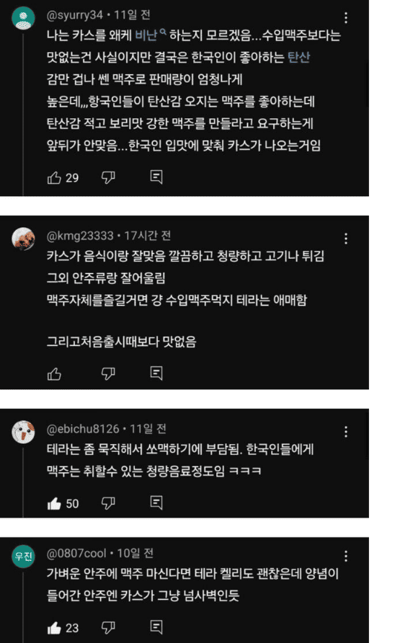Open the three-dot menu on @ebichu8126's comment
The image size is (395, 643).
pyautogui.click(x=346, y=432)
